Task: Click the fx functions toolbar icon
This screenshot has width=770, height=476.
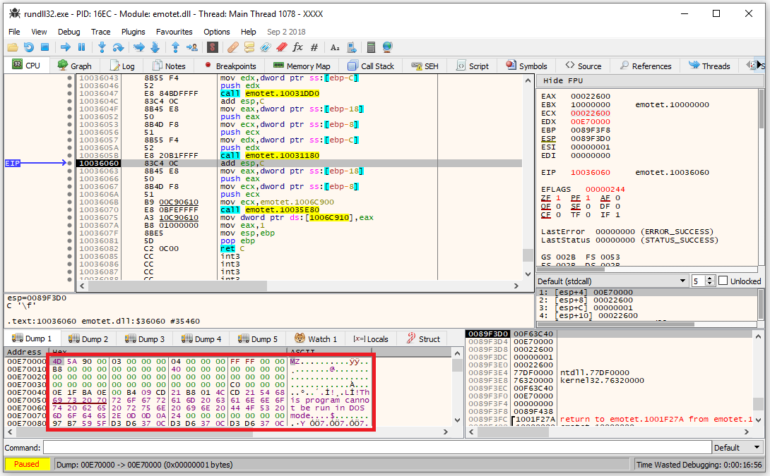Action: pyautogui.click(x=297, y=47)
